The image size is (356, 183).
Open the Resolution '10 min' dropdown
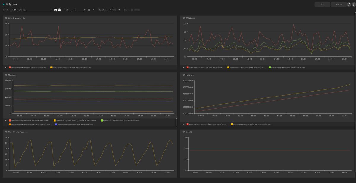pyautogui.click(x=115, y=10)
